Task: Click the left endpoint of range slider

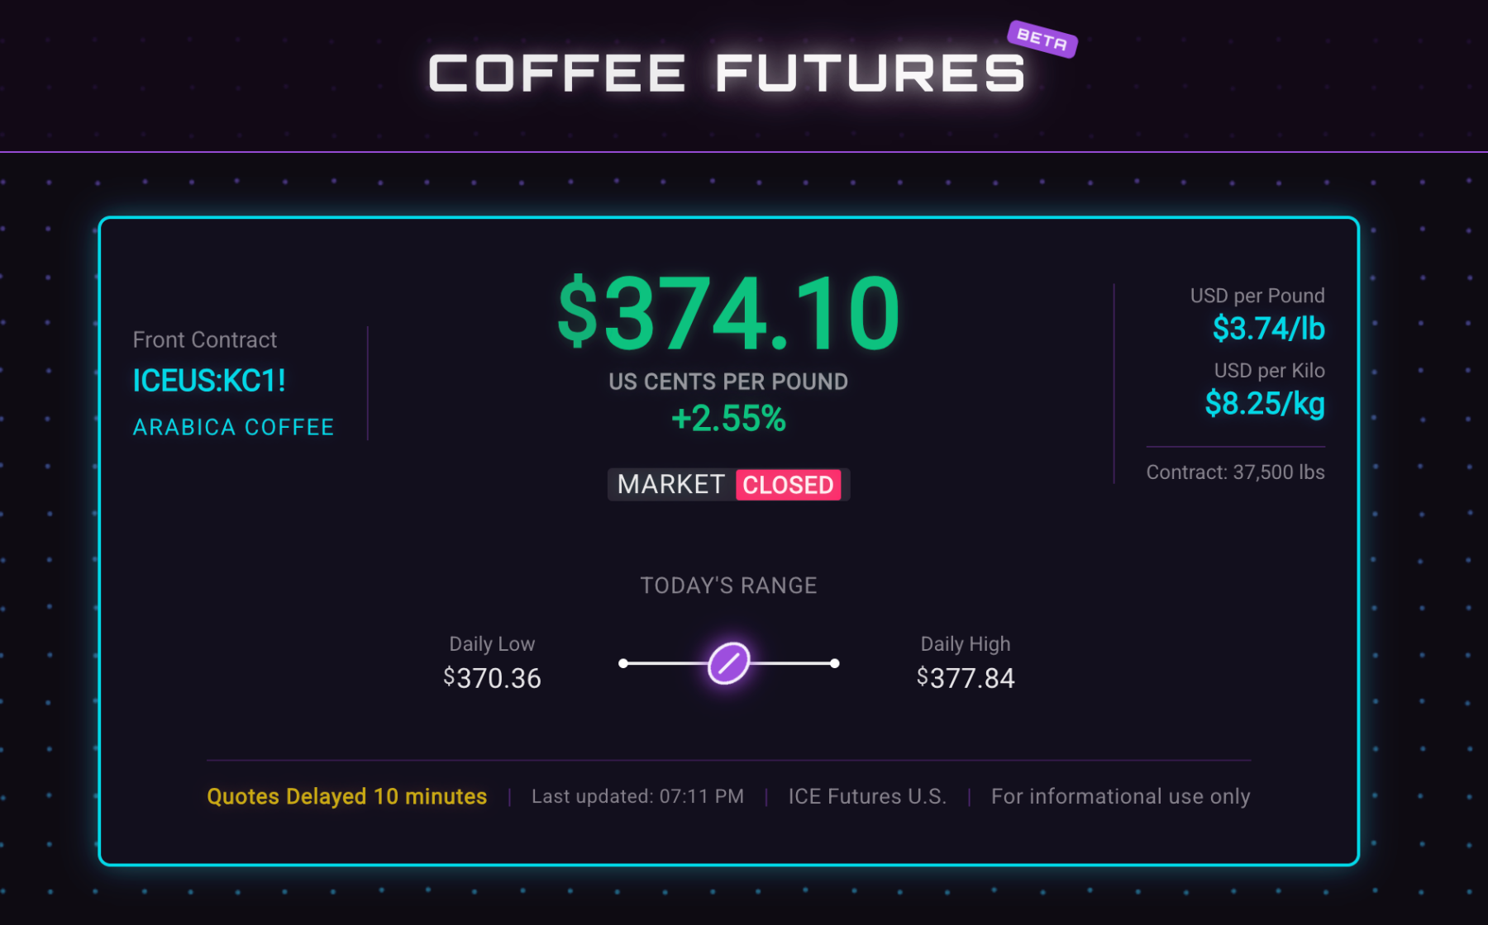Action: click(623, 663)
